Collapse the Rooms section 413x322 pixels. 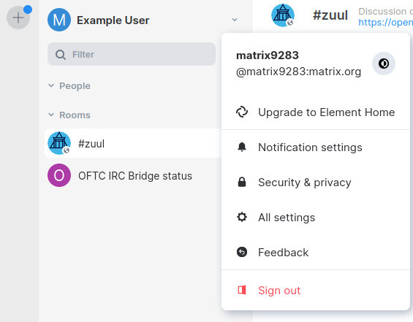(51, 115)
